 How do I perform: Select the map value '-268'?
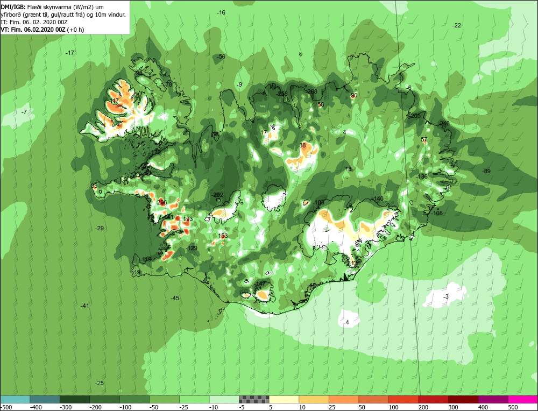[x=312, y=91]
